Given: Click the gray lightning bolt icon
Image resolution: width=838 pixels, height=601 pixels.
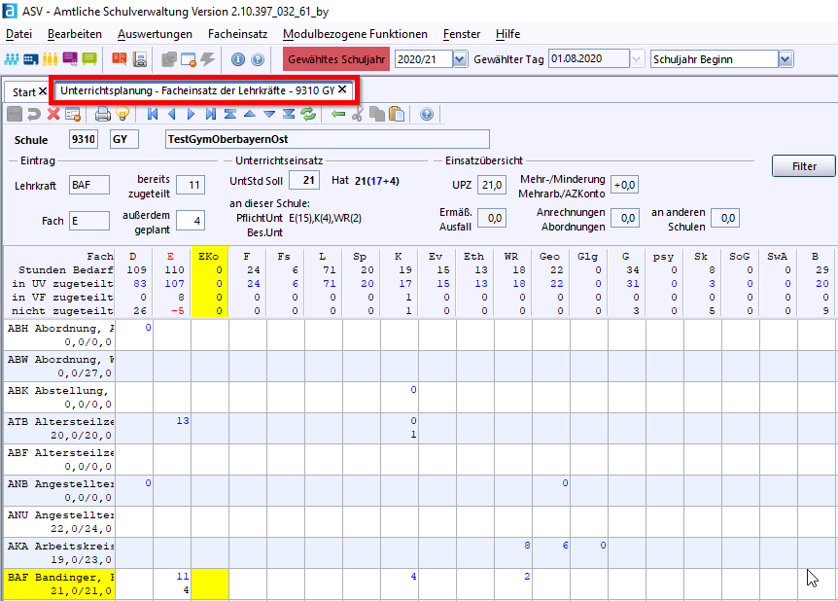Looking at the screenshot, I should pyautogui.click(x=208, y=58).
